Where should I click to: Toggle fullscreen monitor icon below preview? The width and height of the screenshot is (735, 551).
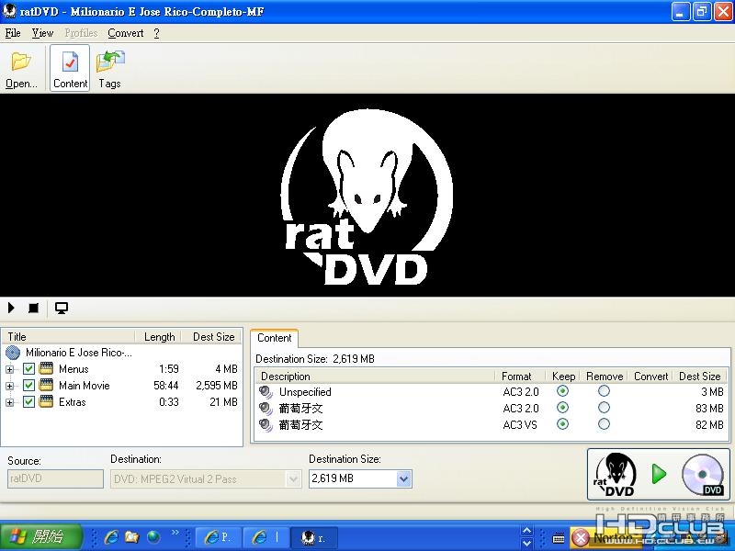click(x=62, y=308)
